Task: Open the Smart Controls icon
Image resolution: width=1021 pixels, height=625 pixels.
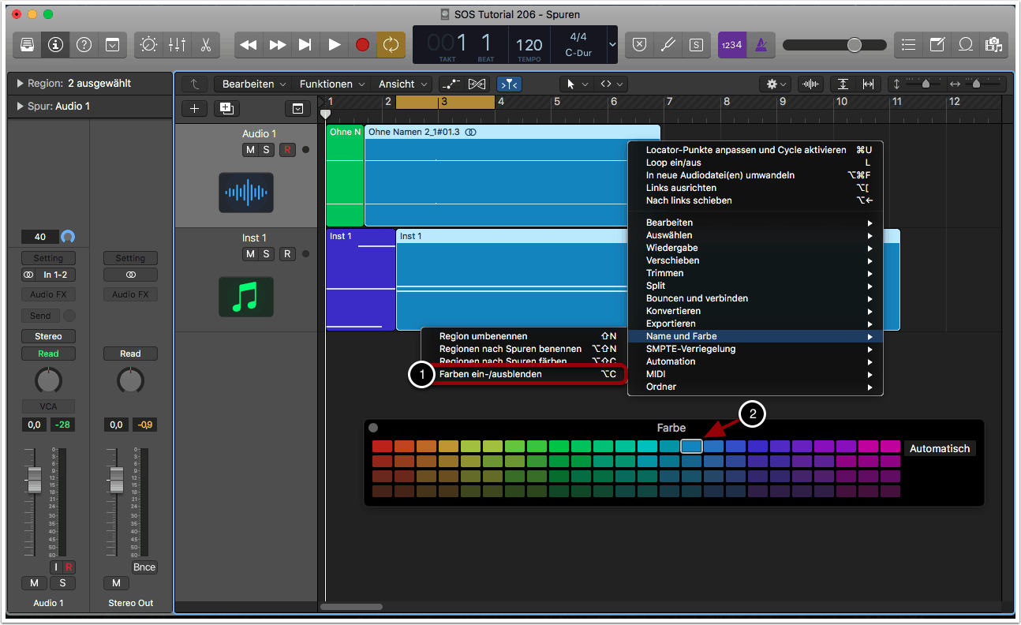Action: [148, 45]
